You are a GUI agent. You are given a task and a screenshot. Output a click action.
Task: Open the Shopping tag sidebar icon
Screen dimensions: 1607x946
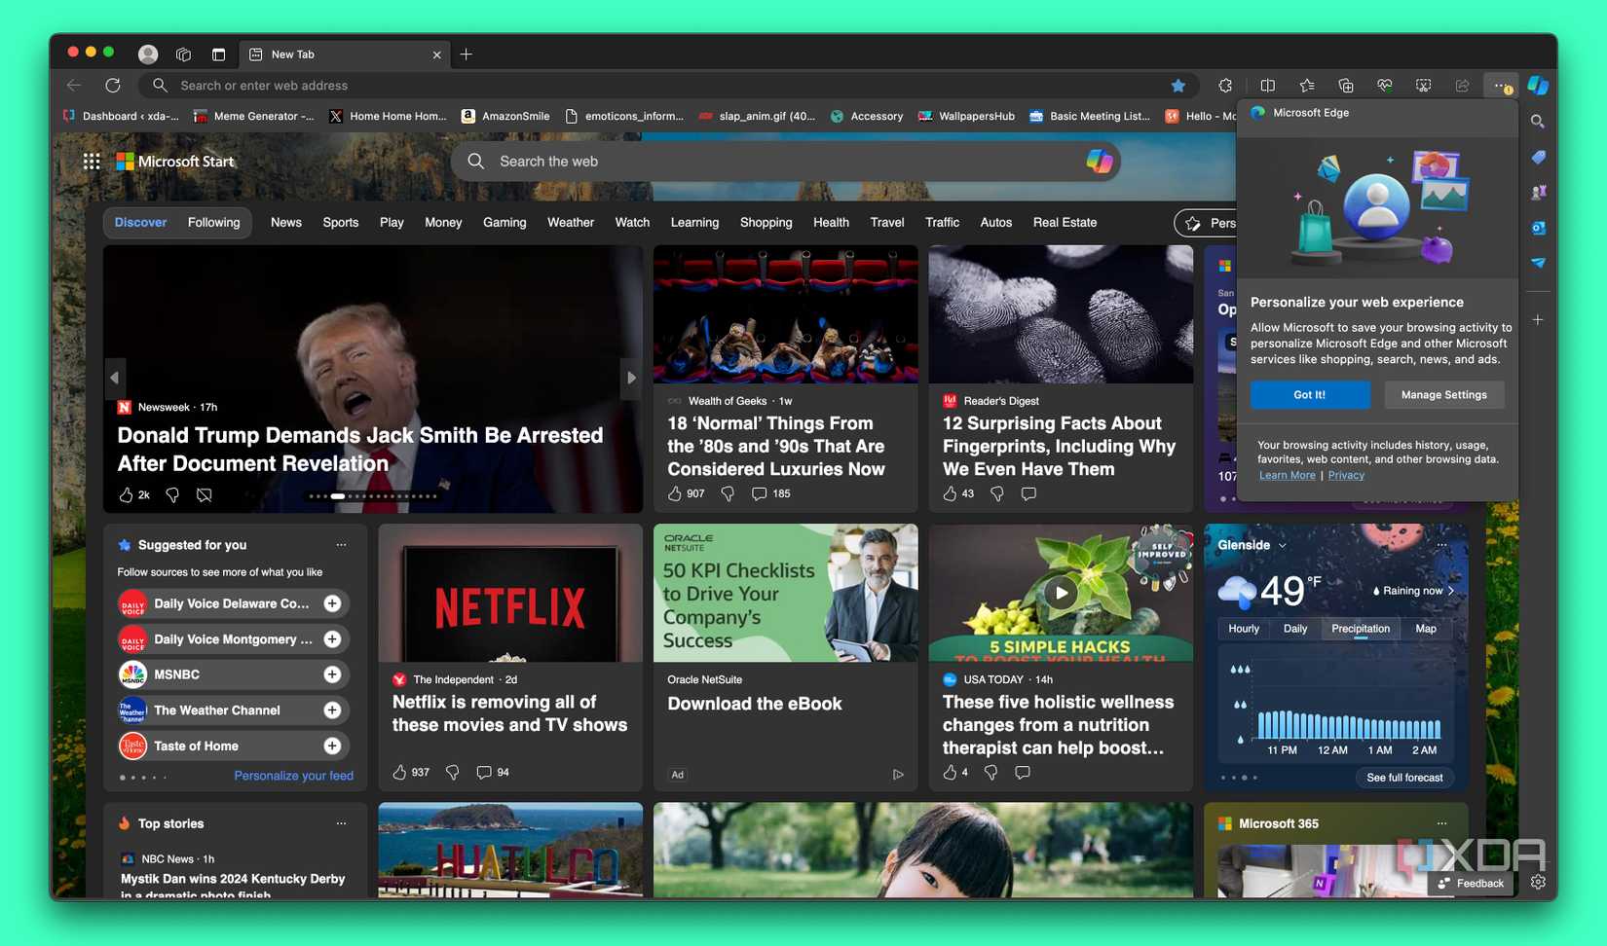[1539, 158]
